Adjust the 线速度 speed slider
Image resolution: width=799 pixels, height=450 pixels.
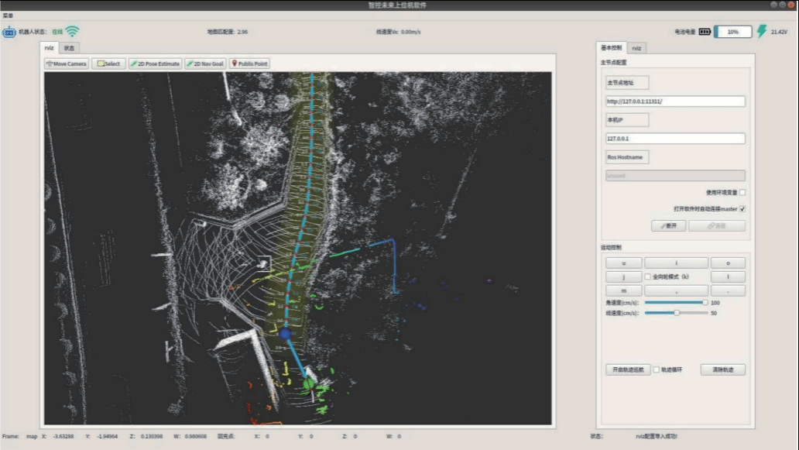pyautogui.click(x=677, y=313)
